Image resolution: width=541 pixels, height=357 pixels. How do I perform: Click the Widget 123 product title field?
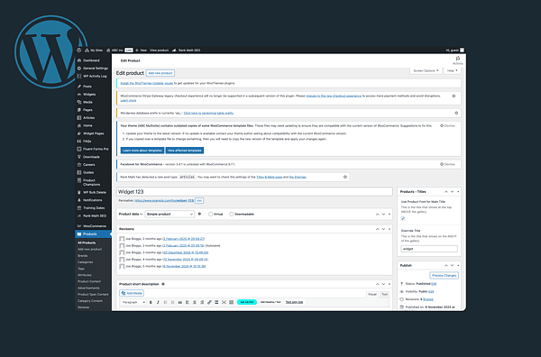(254, 191)
